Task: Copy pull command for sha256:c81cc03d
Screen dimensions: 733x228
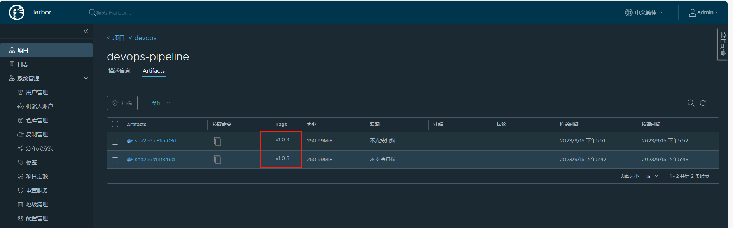Action: (218, 141)
